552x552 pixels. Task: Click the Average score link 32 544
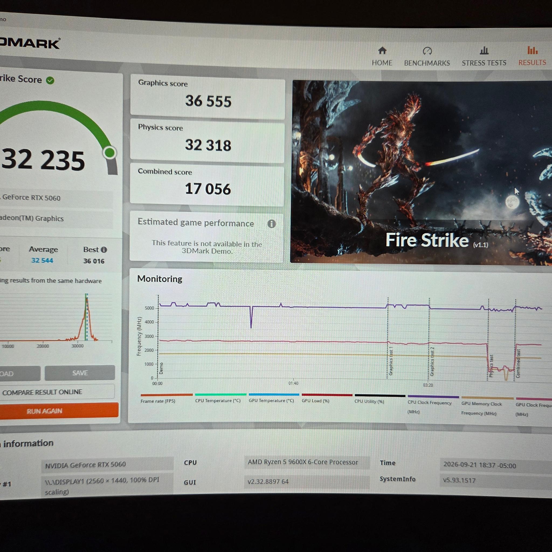(42, 261)
